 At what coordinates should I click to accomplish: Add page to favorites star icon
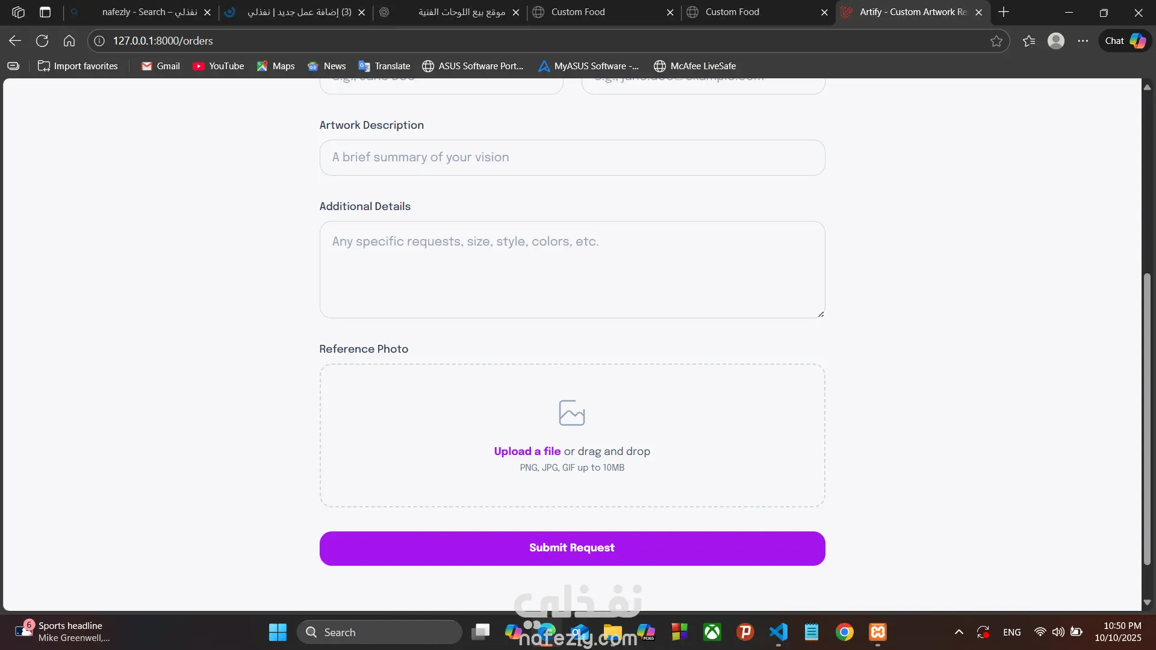tap(996, 41)
